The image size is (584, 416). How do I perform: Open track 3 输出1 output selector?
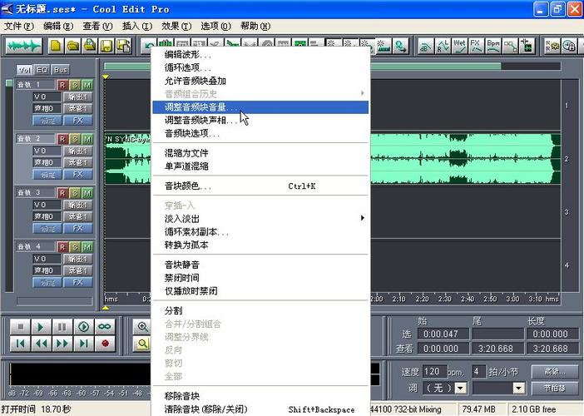[x=78, y=205]
